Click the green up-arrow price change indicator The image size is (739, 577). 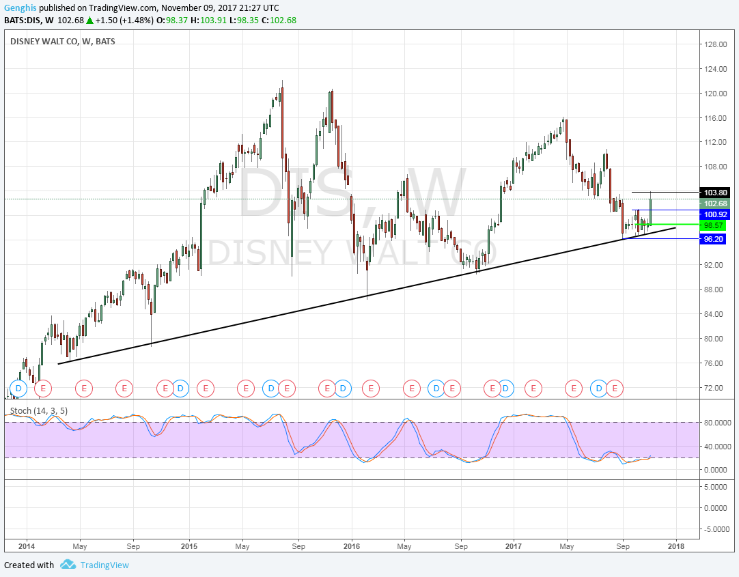[89, 20]
